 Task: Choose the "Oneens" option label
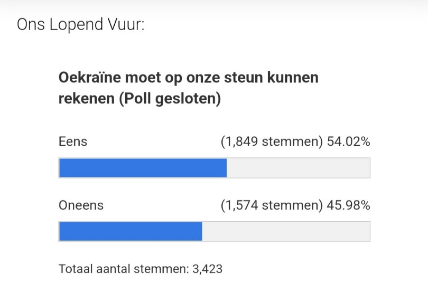click(81, 205)
